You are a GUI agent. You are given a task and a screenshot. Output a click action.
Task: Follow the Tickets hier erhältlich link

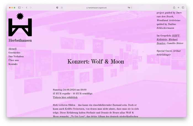coord(65,97)
